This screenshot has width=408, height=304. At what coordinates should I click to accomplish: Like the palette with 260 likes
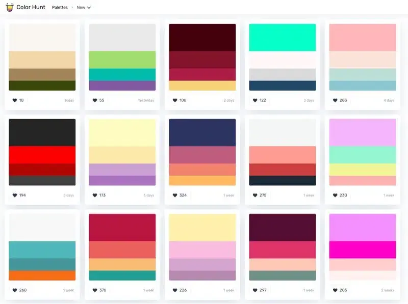[19, 290]
